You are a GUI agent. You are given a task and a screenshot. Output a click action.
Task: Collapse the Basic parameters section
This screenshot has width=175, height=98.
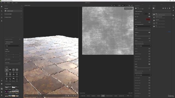(139, 11)
